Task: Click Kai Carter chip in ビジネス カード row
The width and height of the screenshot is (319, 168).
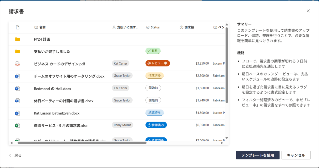Action: (x=120, y=63)
